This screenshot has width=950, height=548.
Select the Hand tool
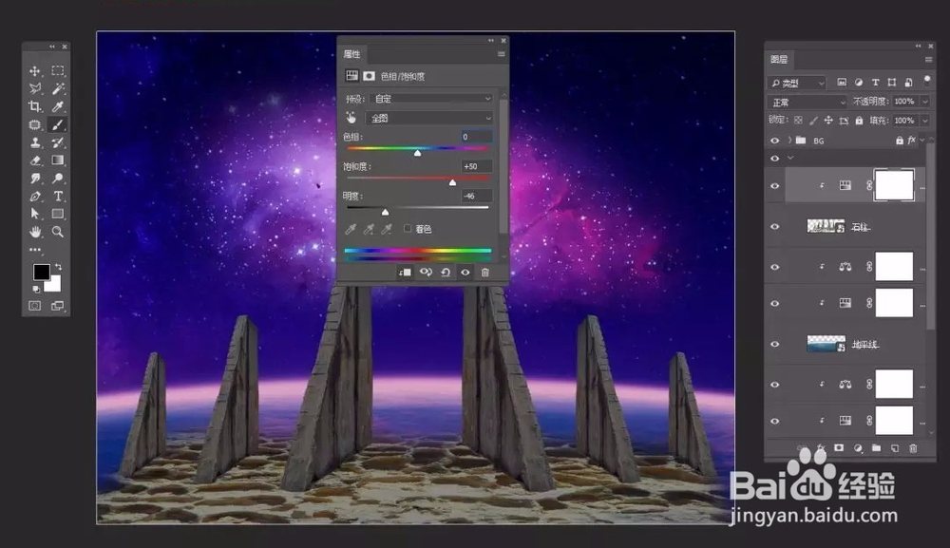tap(35, 232)
